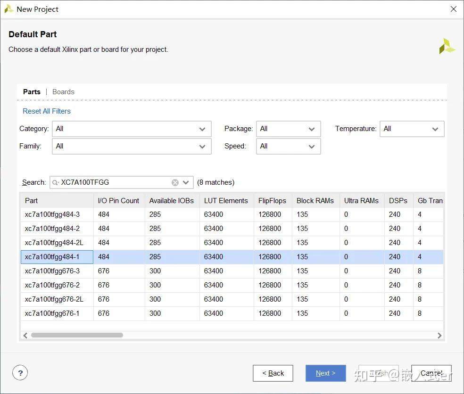Select the Parts tab
This screenshot has height=394, width=464.
click(x=32, y=92)
